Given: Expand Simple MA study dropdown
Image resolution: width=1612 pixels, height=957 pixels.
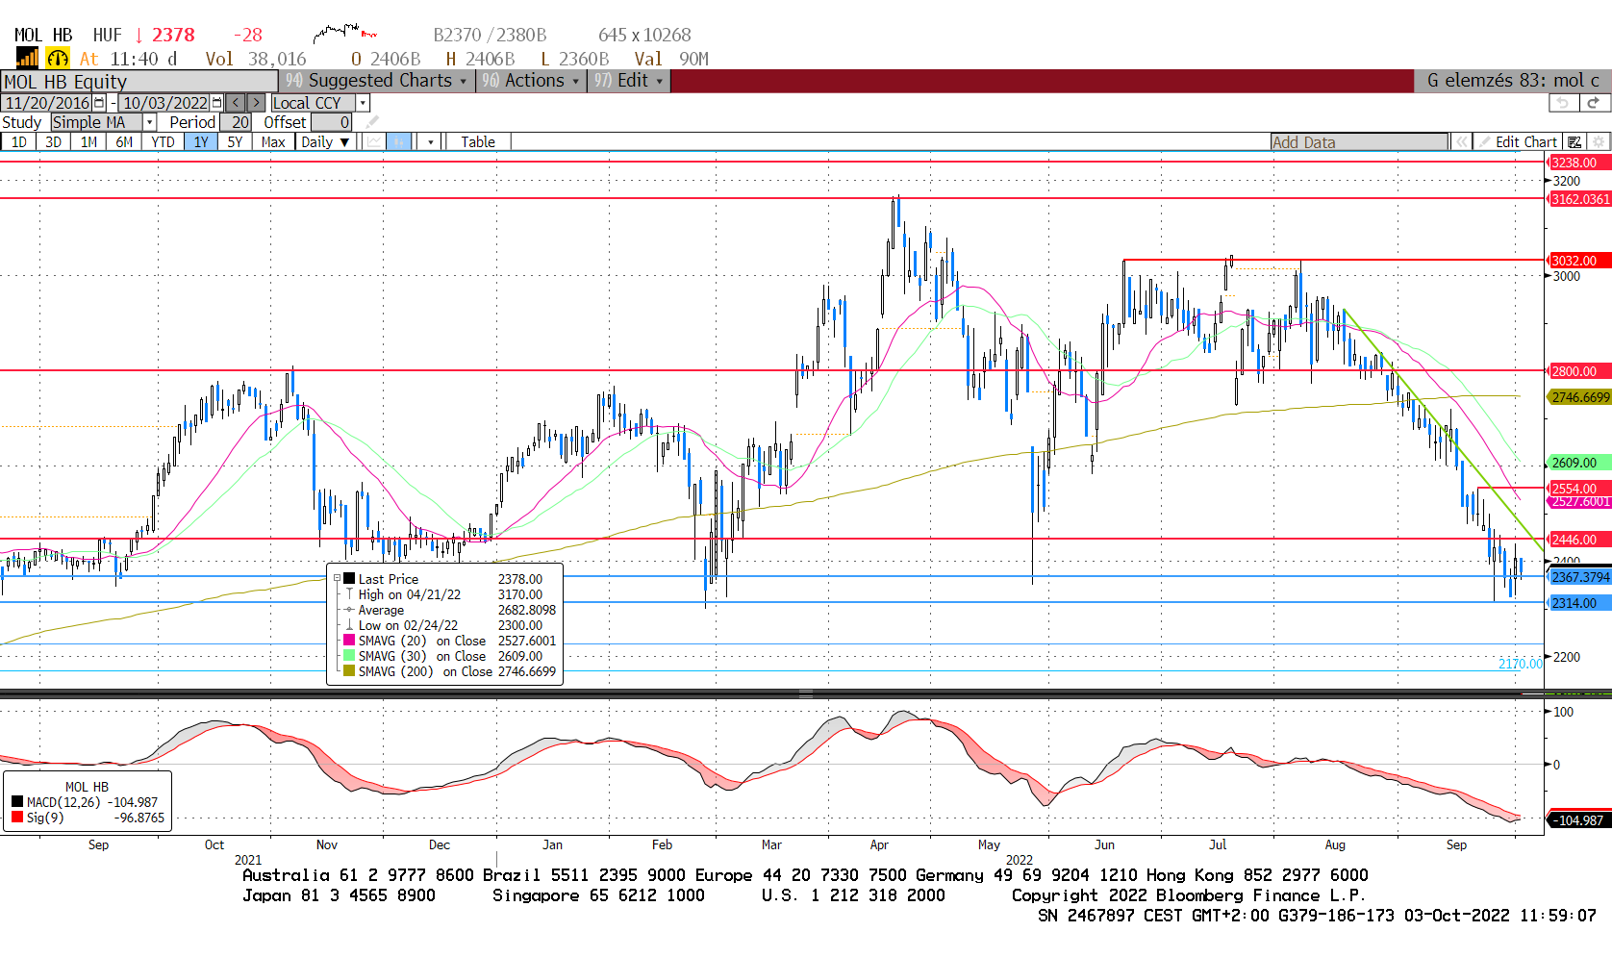Looking at the screenshot, I should coord(149,122).
